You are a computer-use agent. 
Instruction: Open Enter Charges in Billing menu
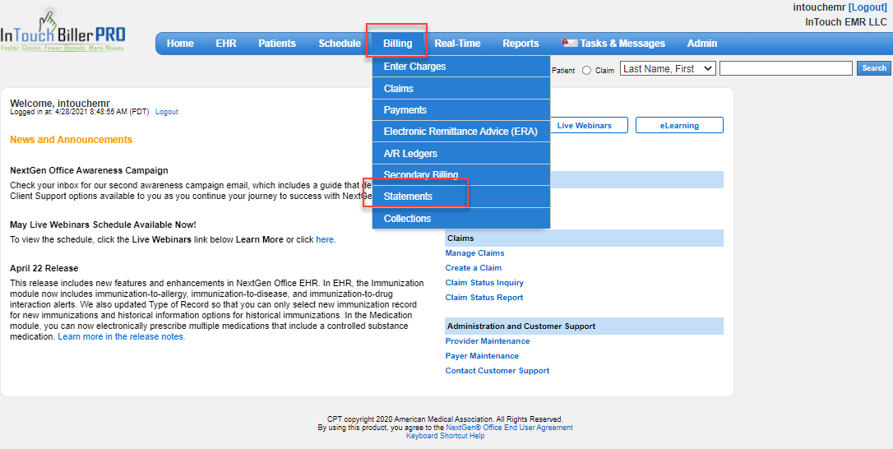pos(414,67)
